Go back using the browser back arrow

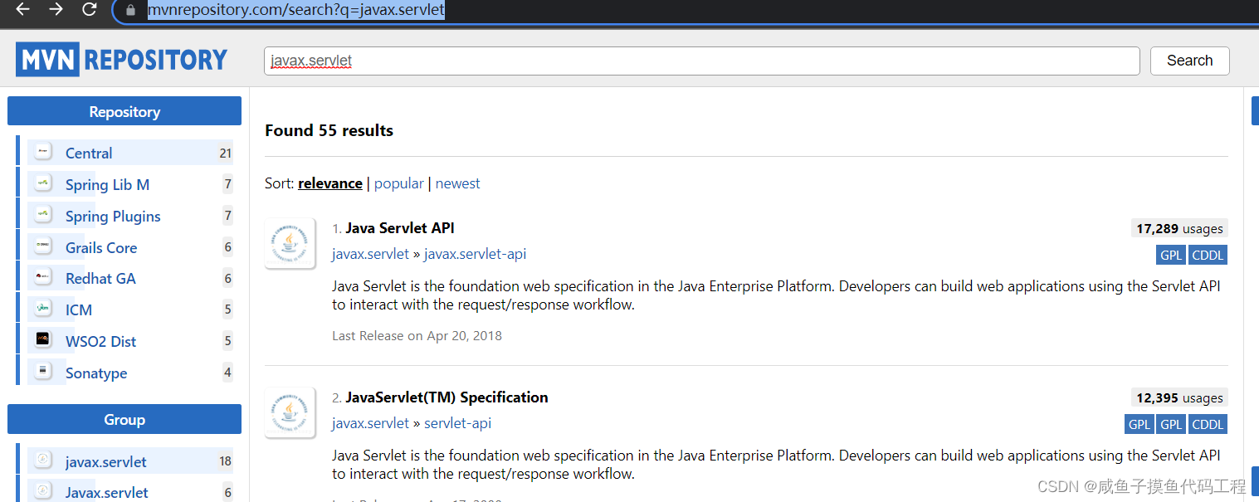tap(23, 10)
